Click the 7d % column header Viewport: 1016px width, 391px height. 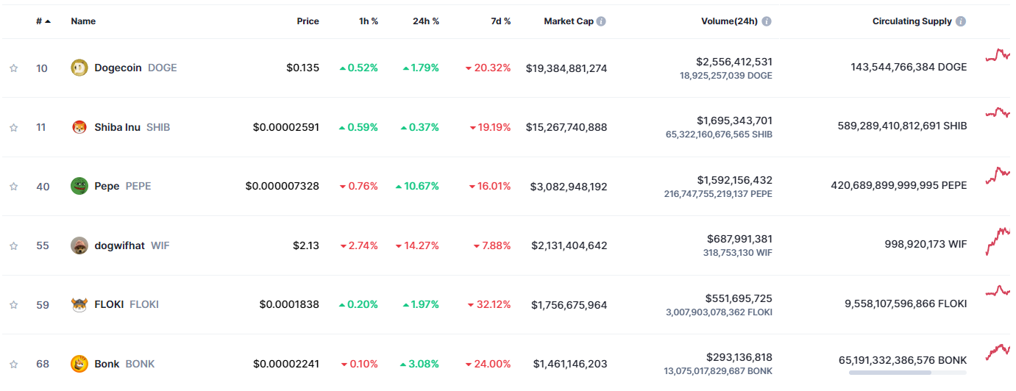pos(500,21)
